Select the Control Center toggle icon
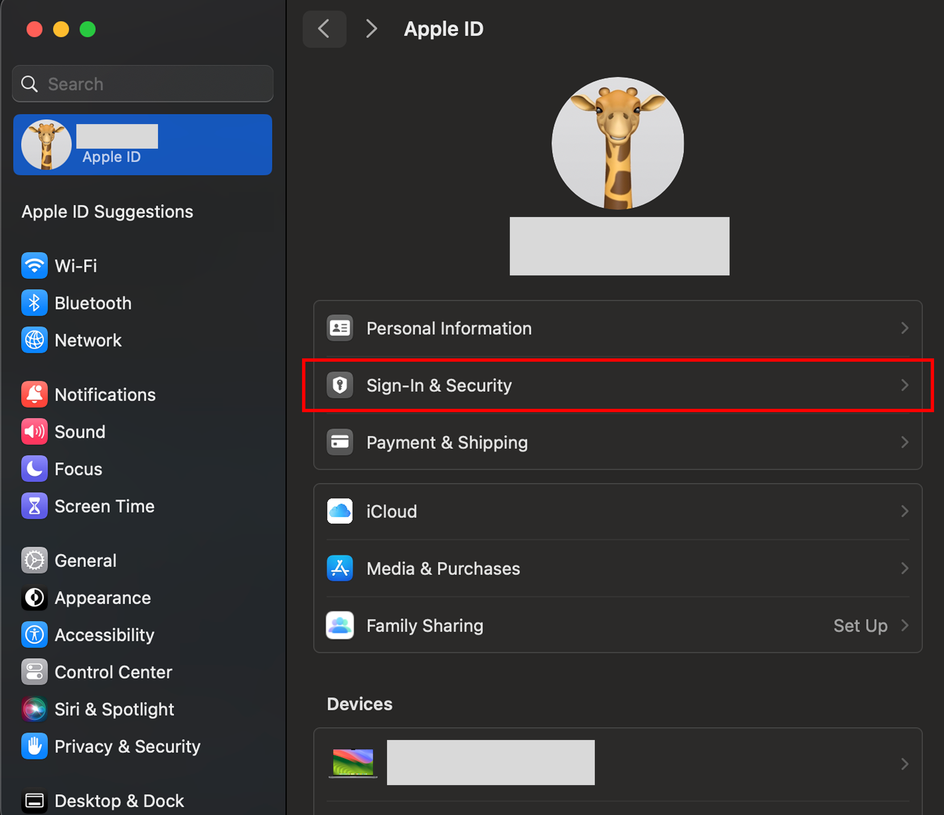Screen dimensions: 944x815 (34, 672)
